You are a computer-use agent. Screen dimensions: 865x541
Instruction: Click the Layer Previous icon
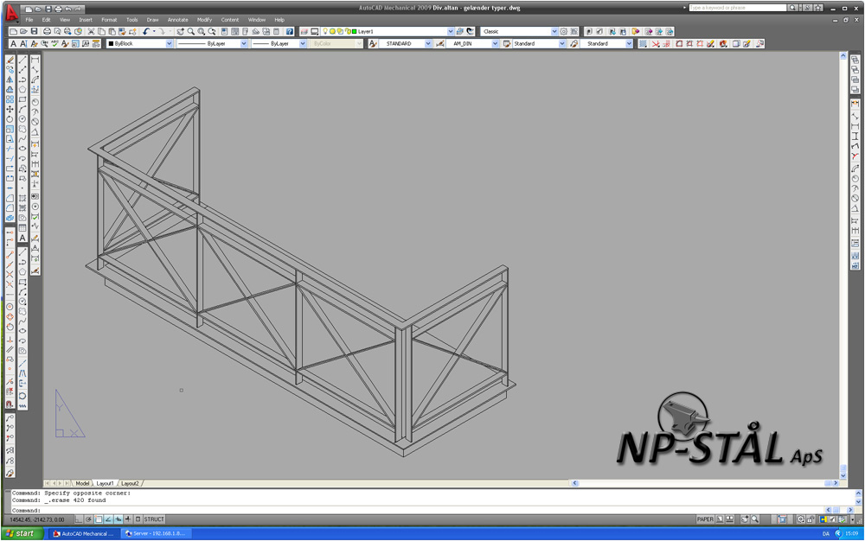tap(470, 31)
